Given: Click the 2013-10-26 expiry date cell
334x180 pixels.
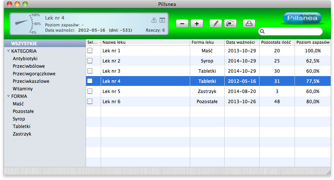Looking at the screenshot, I should pos(242,101).
